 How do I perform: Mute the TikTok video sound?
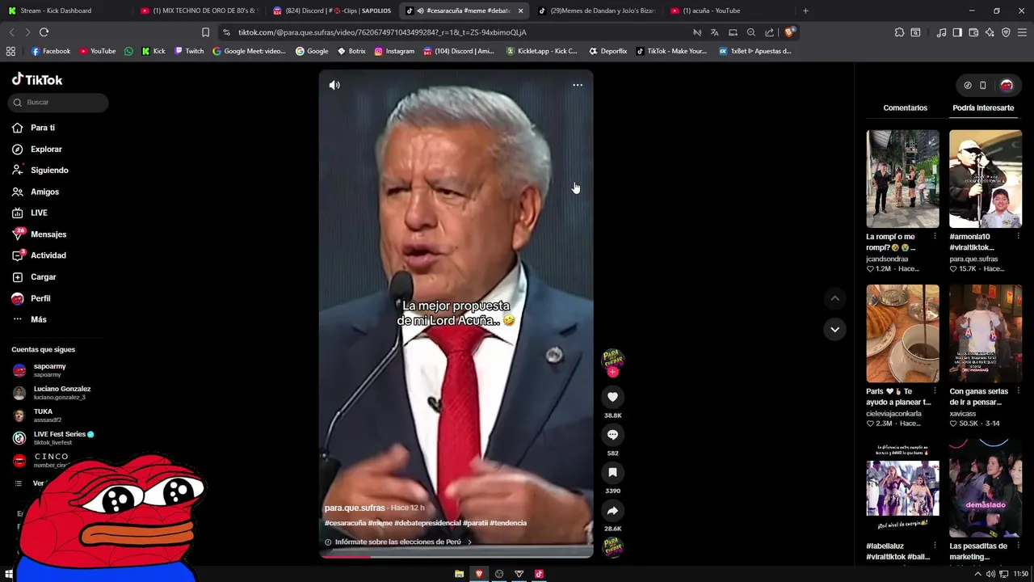[x=334, y=85]
